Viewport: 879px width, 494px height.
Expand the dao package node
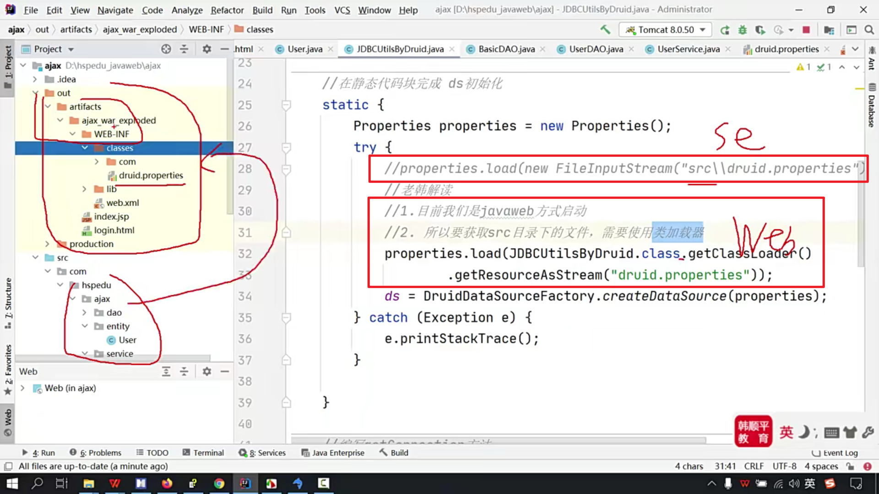[x=84, y=312]
